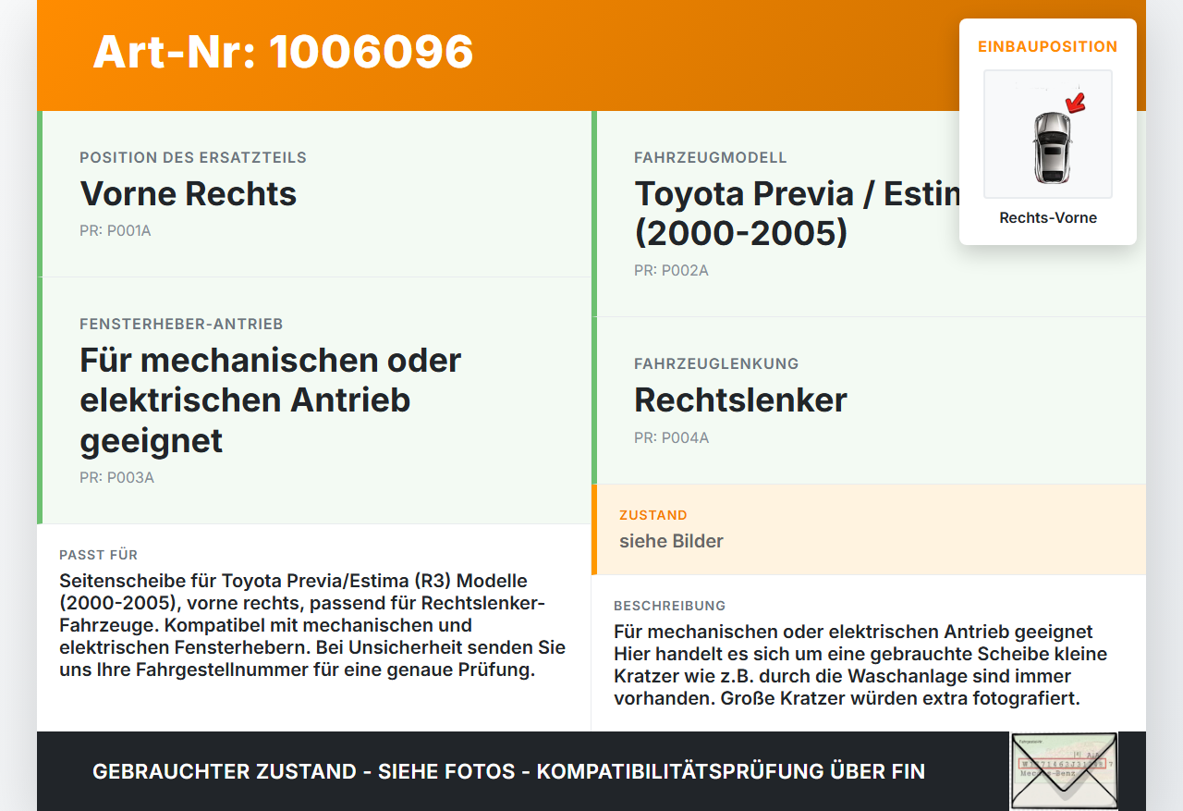This screenshot has width=1183, height=811.
Task: Click the PR: P002A code
Action: [x=671, y=271]
